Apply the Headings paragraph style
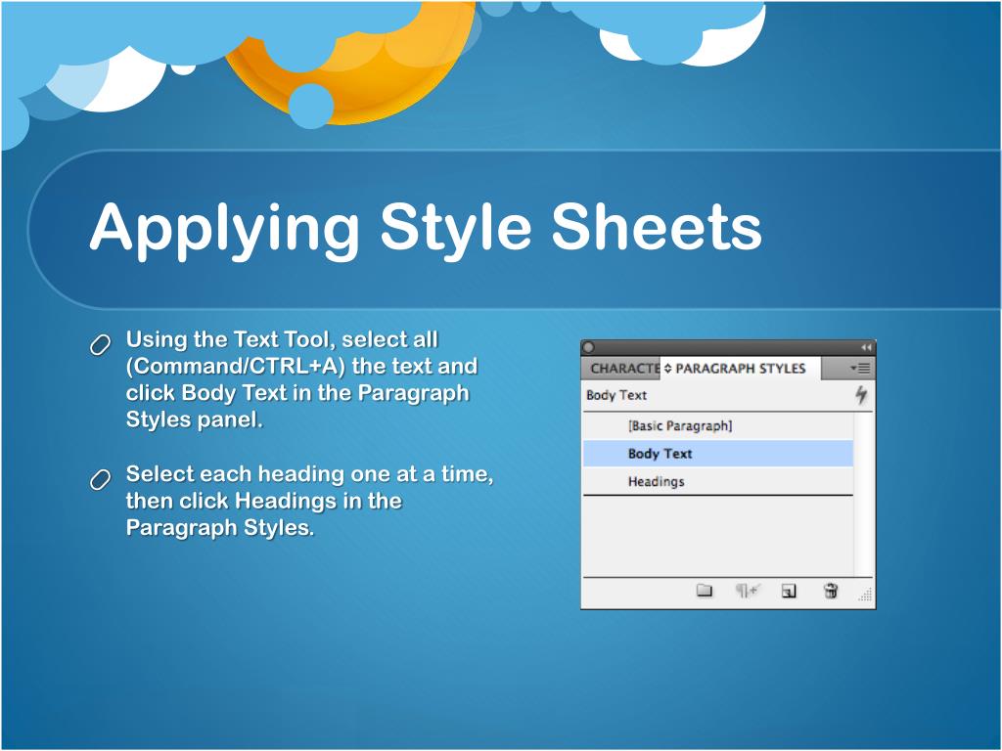The image size is (1002, 751). [x=718, y=481]
